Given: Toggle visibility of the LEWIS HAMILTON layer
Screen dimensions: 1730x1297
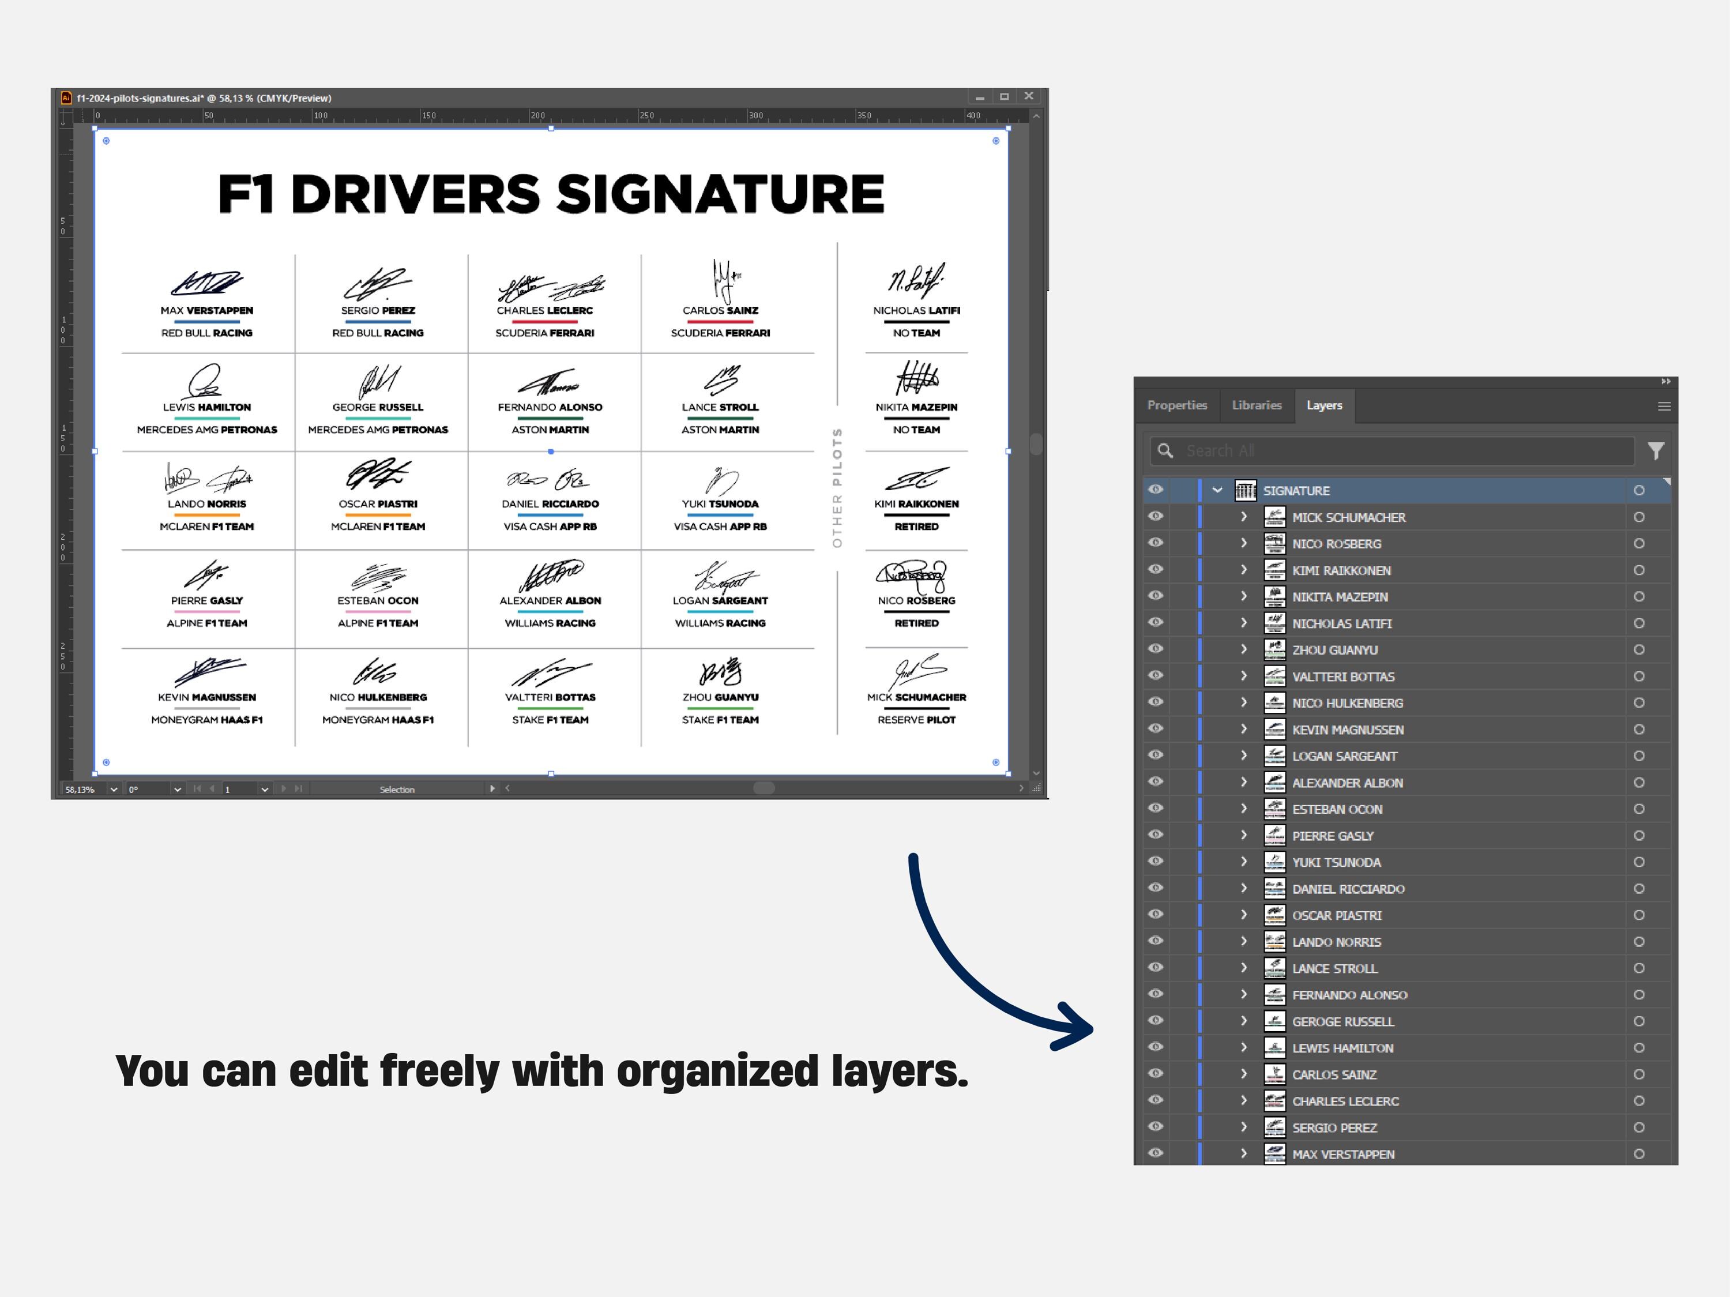Looking at the screenshot, I should (1156, 1047).
